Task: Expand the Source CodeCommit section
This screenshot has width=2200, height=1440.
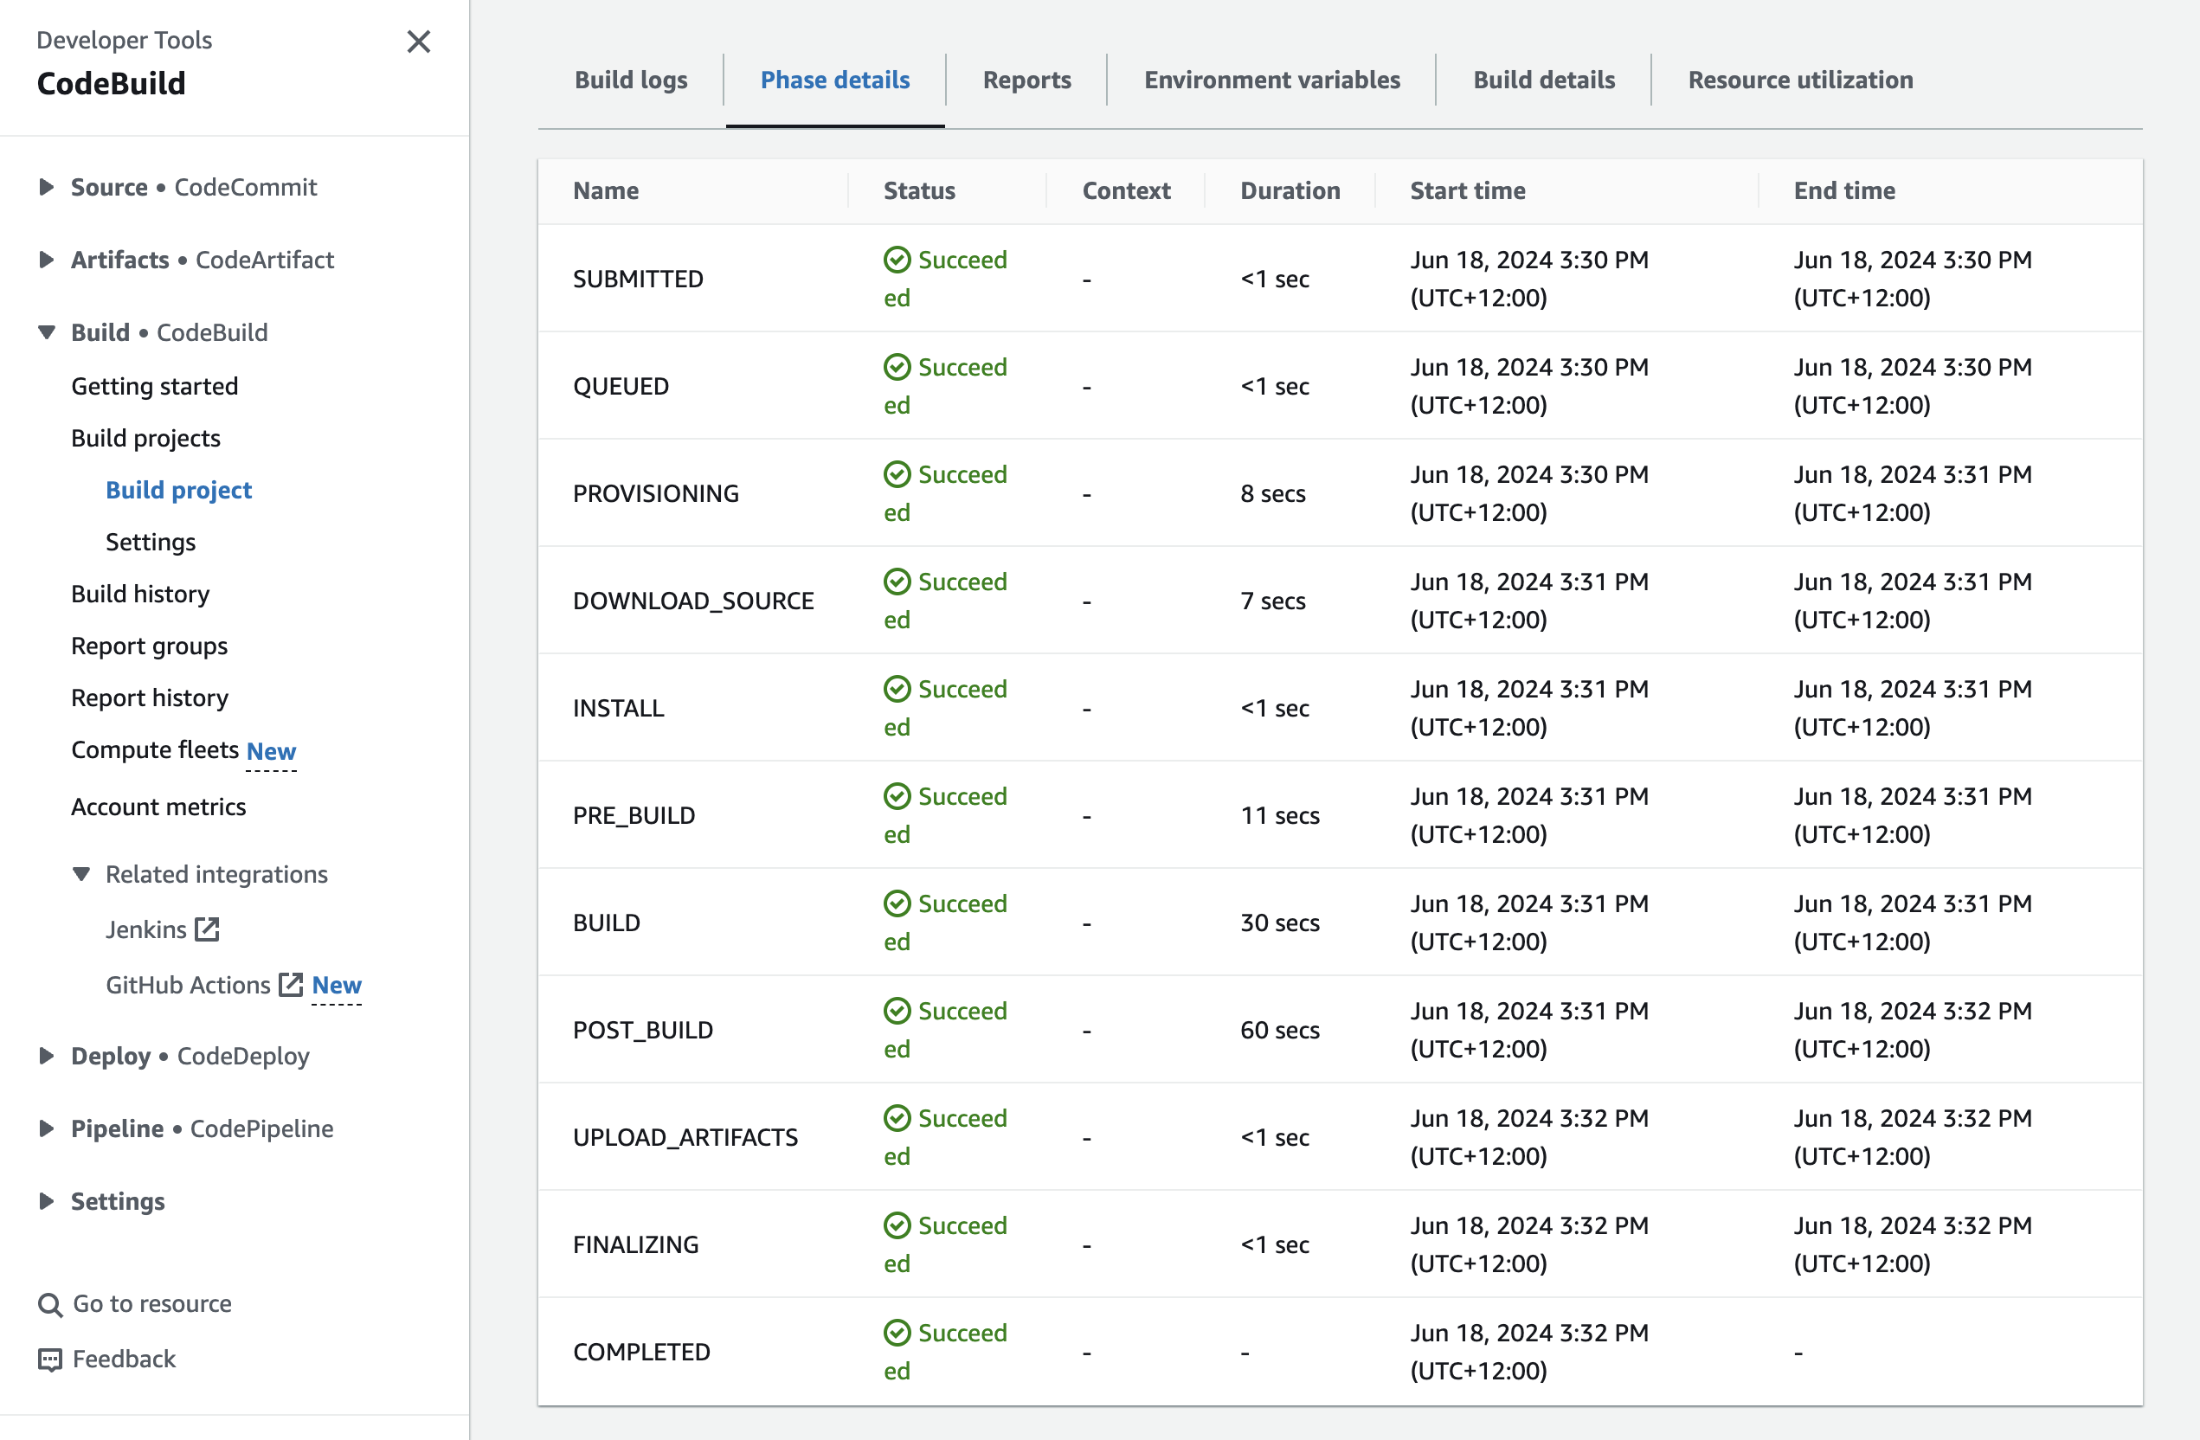Action: (46, 187)
